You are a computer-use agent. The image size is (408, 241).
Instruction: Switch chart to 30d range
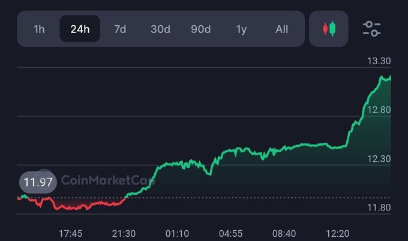[x=161, y=29]
